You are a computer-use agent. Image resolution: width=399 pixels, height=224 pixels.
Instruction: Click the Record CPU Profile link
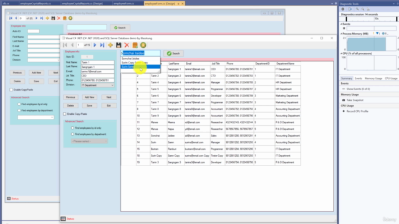tap(357, 111)
